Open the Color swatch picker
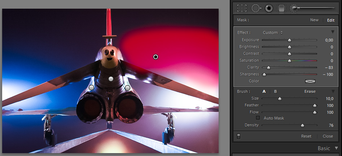 [310, 81]
